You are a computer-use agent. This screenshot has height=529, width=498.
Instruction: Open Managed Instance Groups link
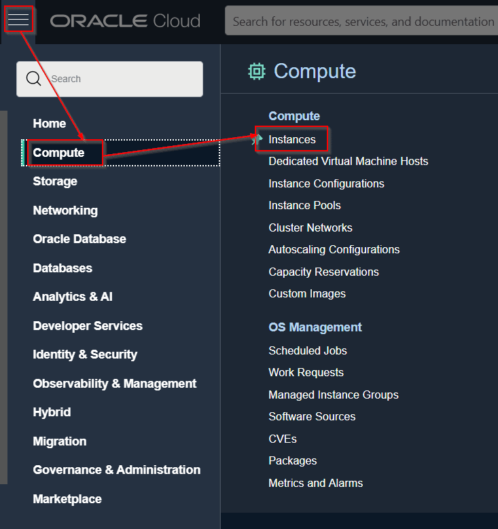click(334, 395)
